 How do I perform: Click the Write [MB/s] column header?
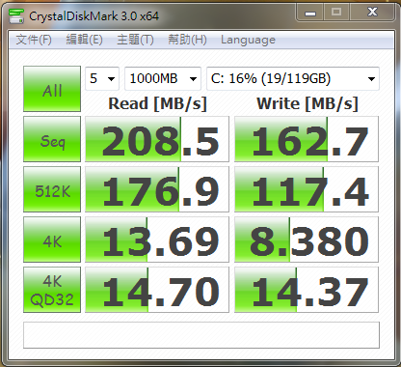[307, 103]
